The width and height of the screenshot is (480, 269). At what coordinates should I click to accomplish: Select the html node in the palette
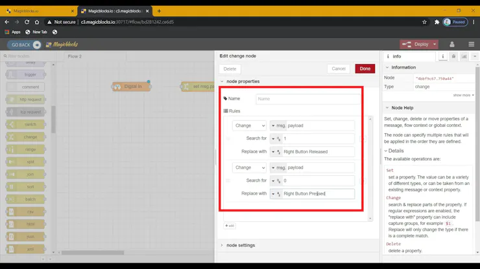point(26,224)
